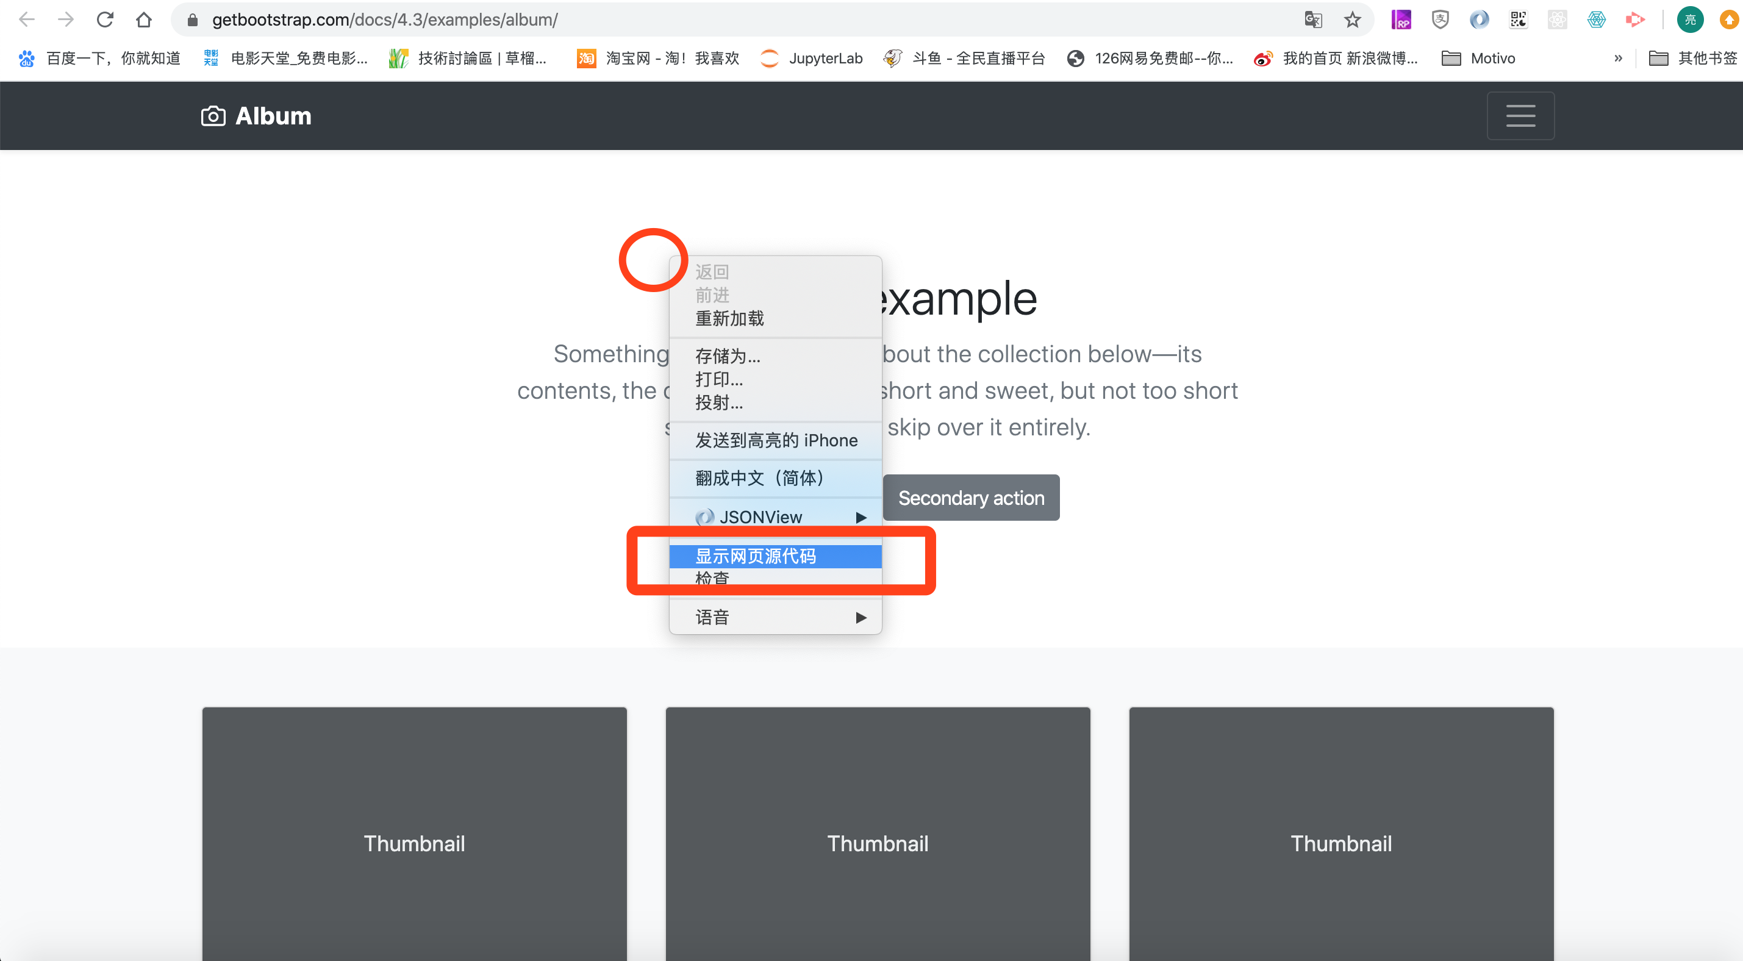Screen dimensions: 1743x961
Task: Click the browser reload icon
Action: pos(105,20)
